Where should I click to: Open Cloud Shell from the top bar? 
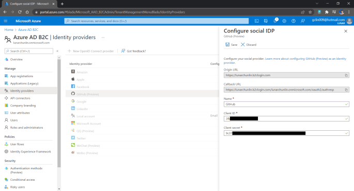[257, 21]
